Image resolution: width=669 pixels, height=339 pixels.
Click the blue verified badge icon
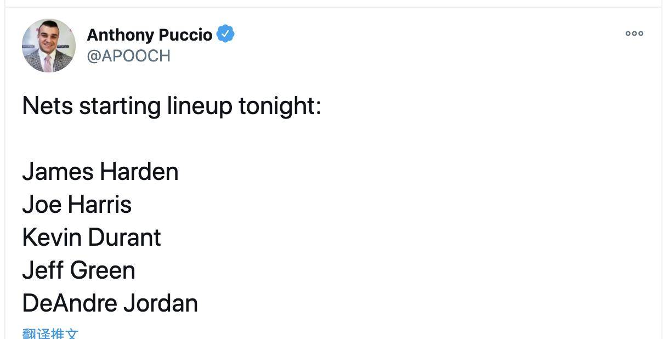point(225,34)
